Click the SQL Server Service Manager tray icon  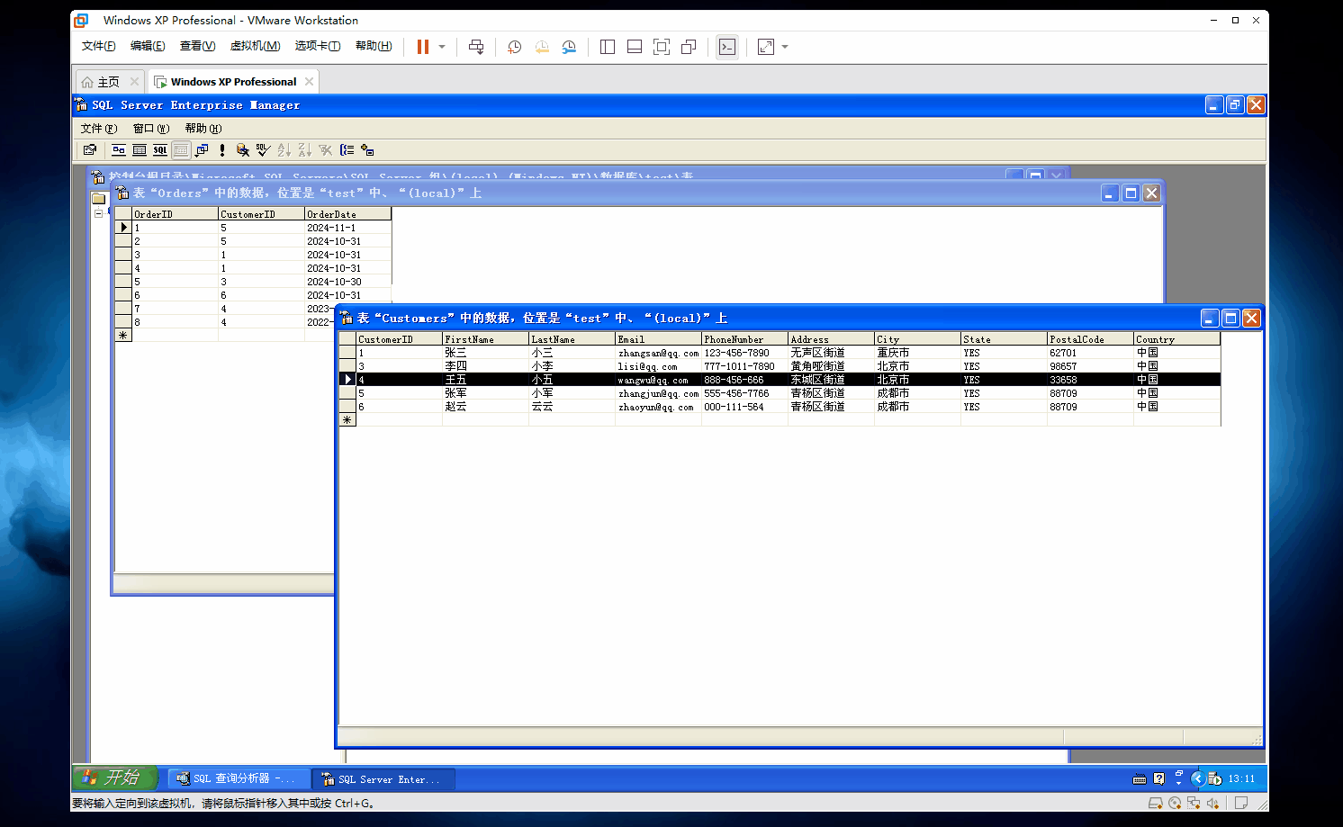pos(1214,778)
